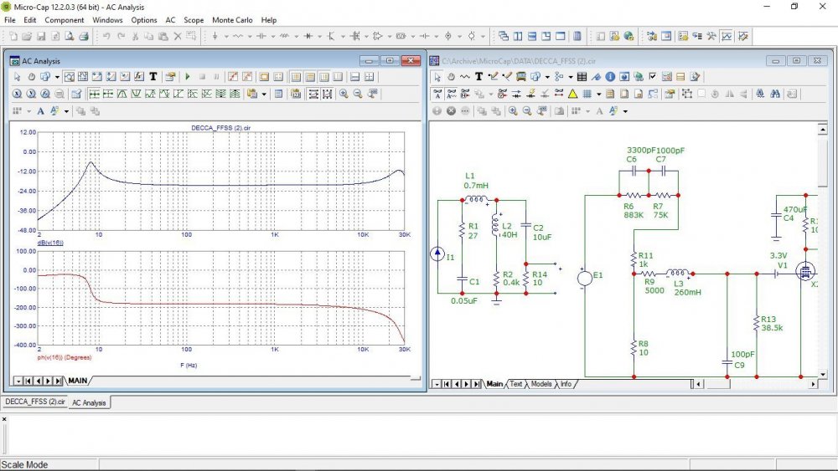Click the Info blue circle icon
838x471 pixels.
tap(610, 76)
